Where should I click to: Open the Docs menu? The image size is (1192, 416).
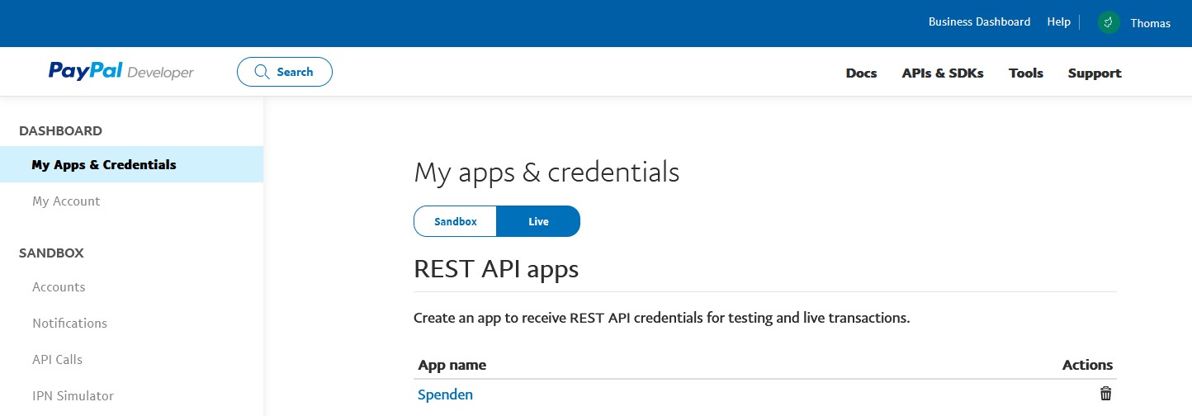[861, 73]
